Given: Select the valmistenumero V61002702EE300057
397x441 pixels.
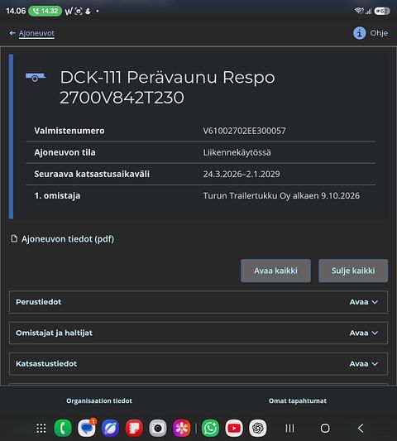Looking at the screenshot, I should click(245, 131).
